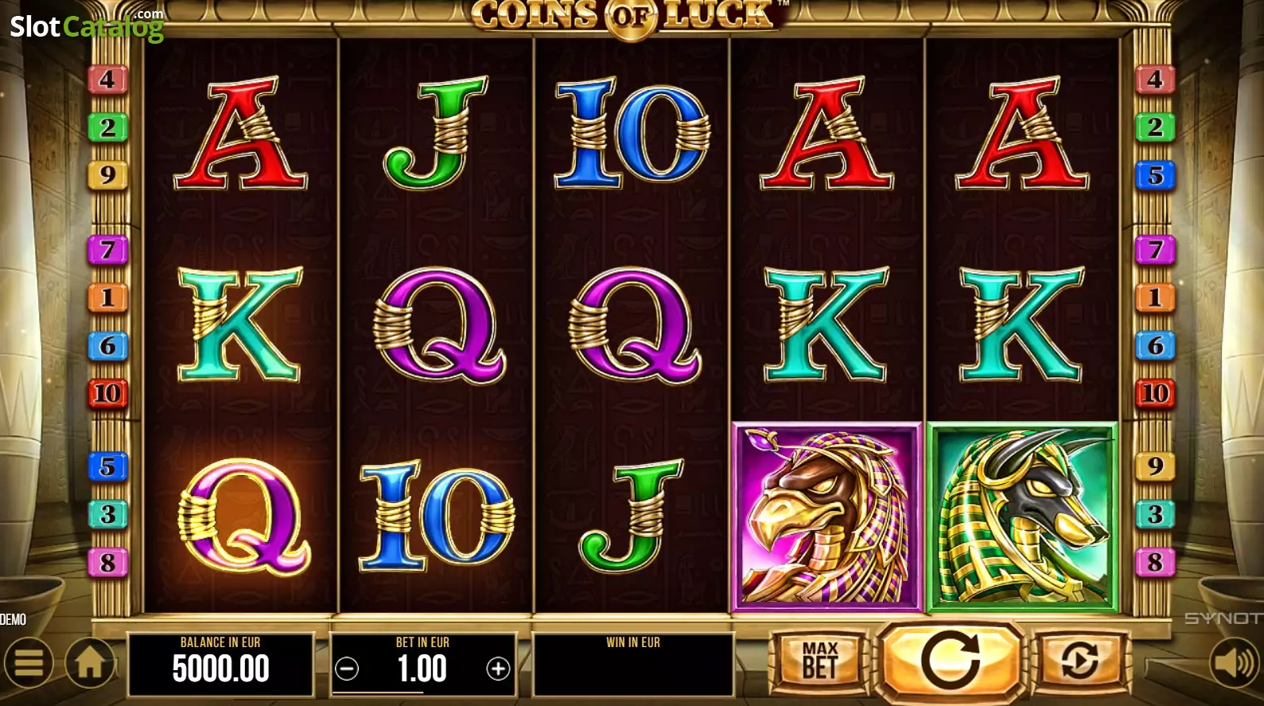Select payline 4 on left side
Viewport: 1264px width, 706px height.
[107, 80]
